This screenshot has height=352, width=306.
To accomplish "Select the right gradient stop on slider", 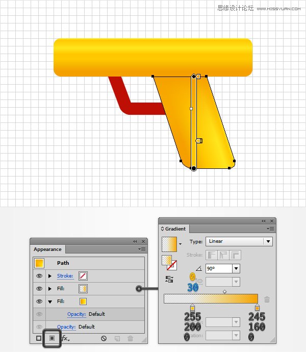I will click(257, 308).
